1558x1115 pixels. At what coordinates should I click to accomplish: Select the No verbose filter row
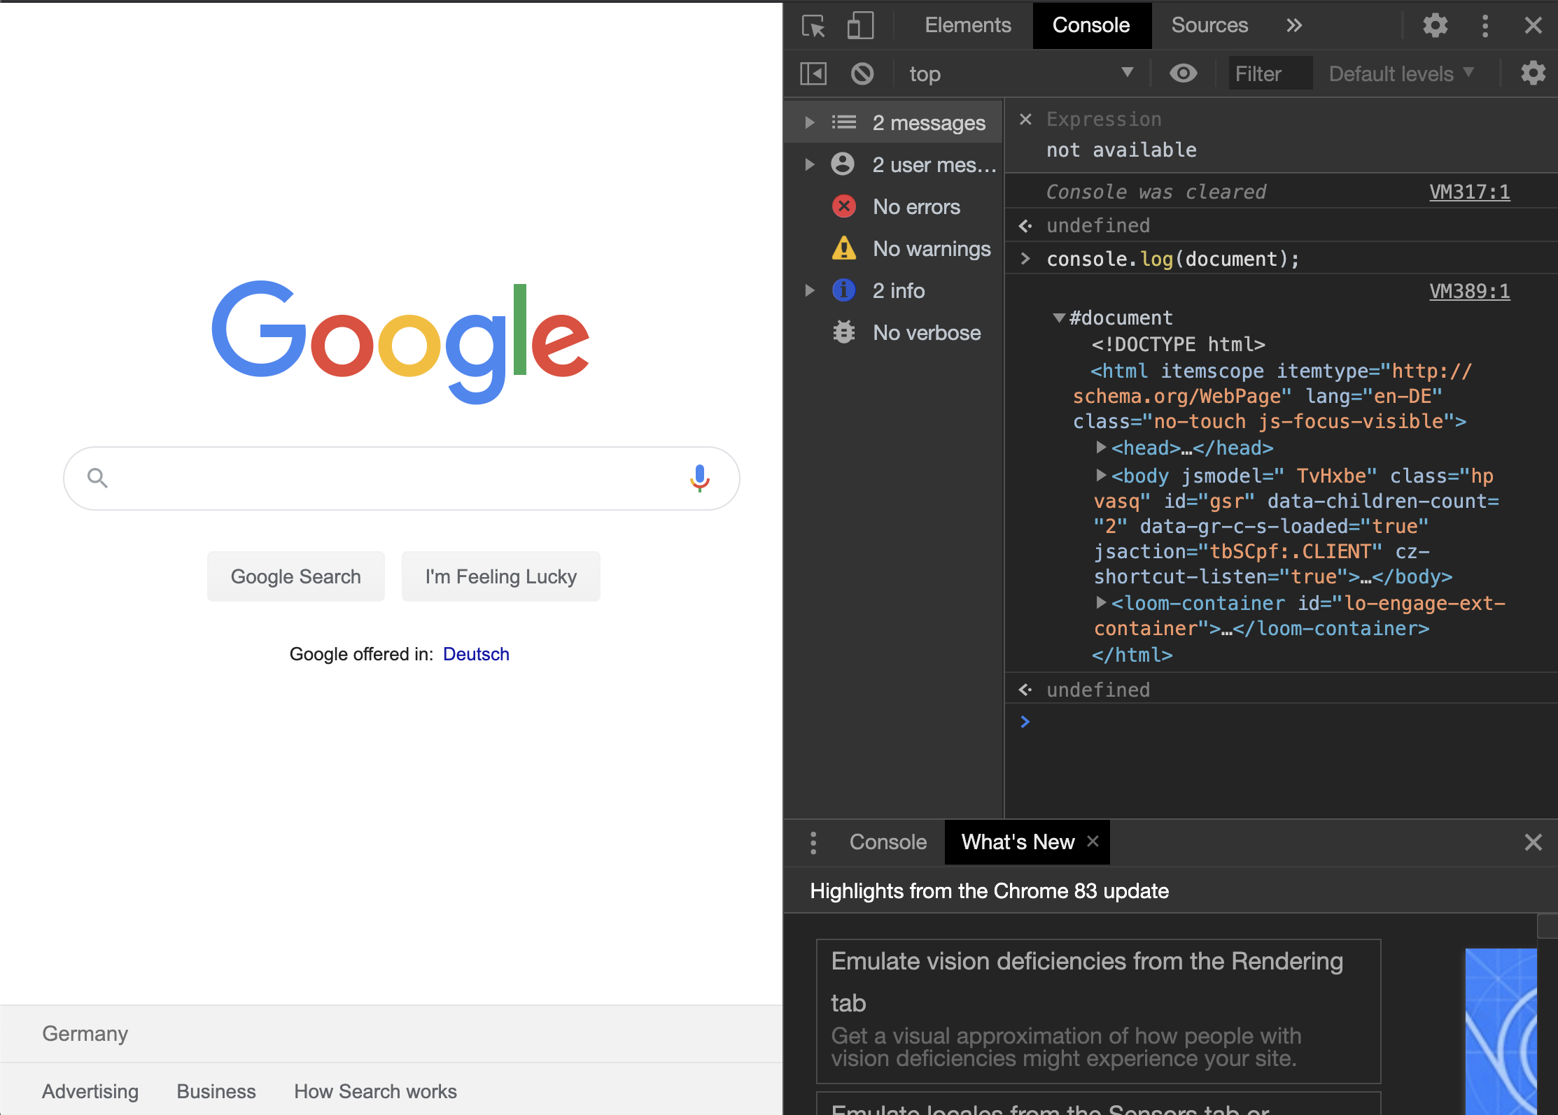[894, 332]
